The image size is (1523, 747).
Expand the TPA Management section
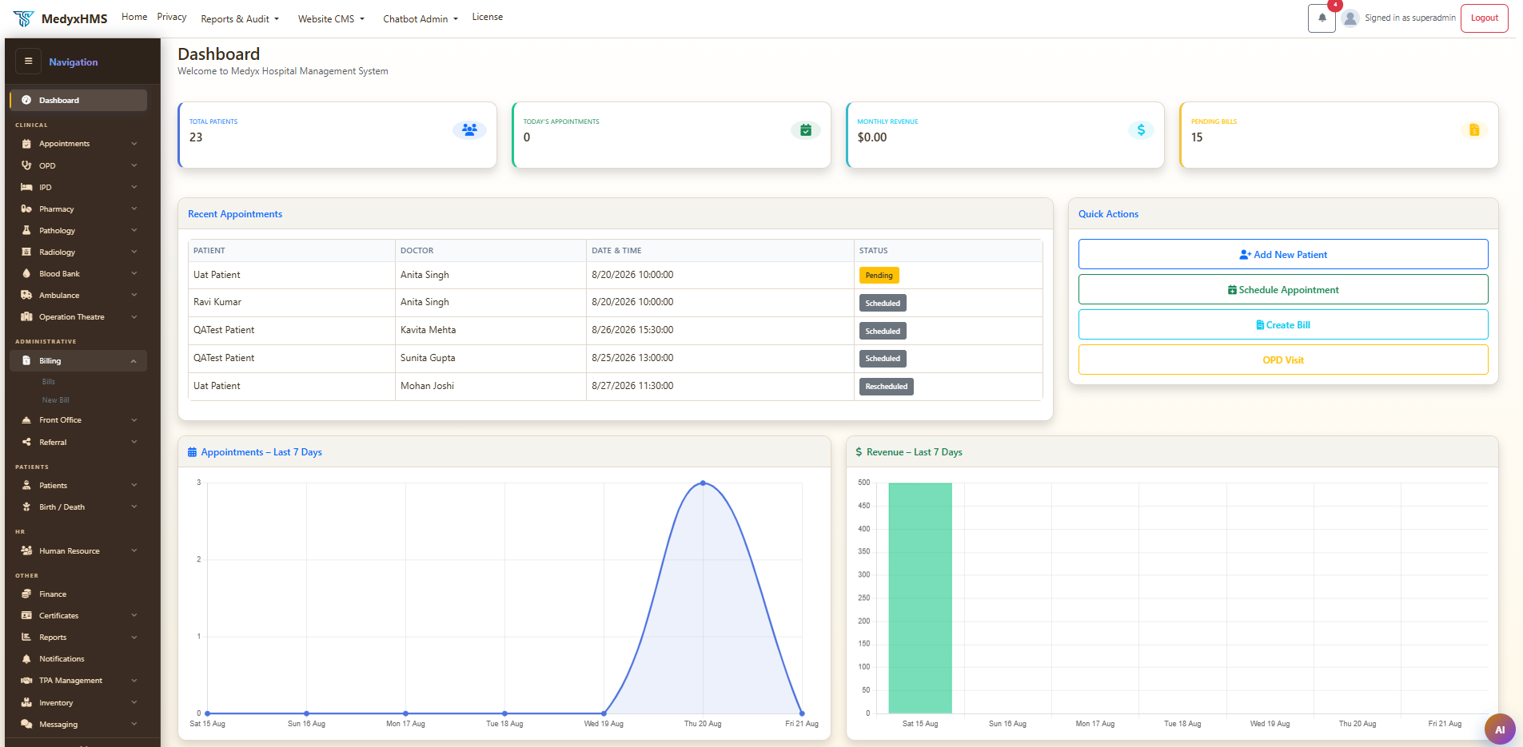(78, 680)
